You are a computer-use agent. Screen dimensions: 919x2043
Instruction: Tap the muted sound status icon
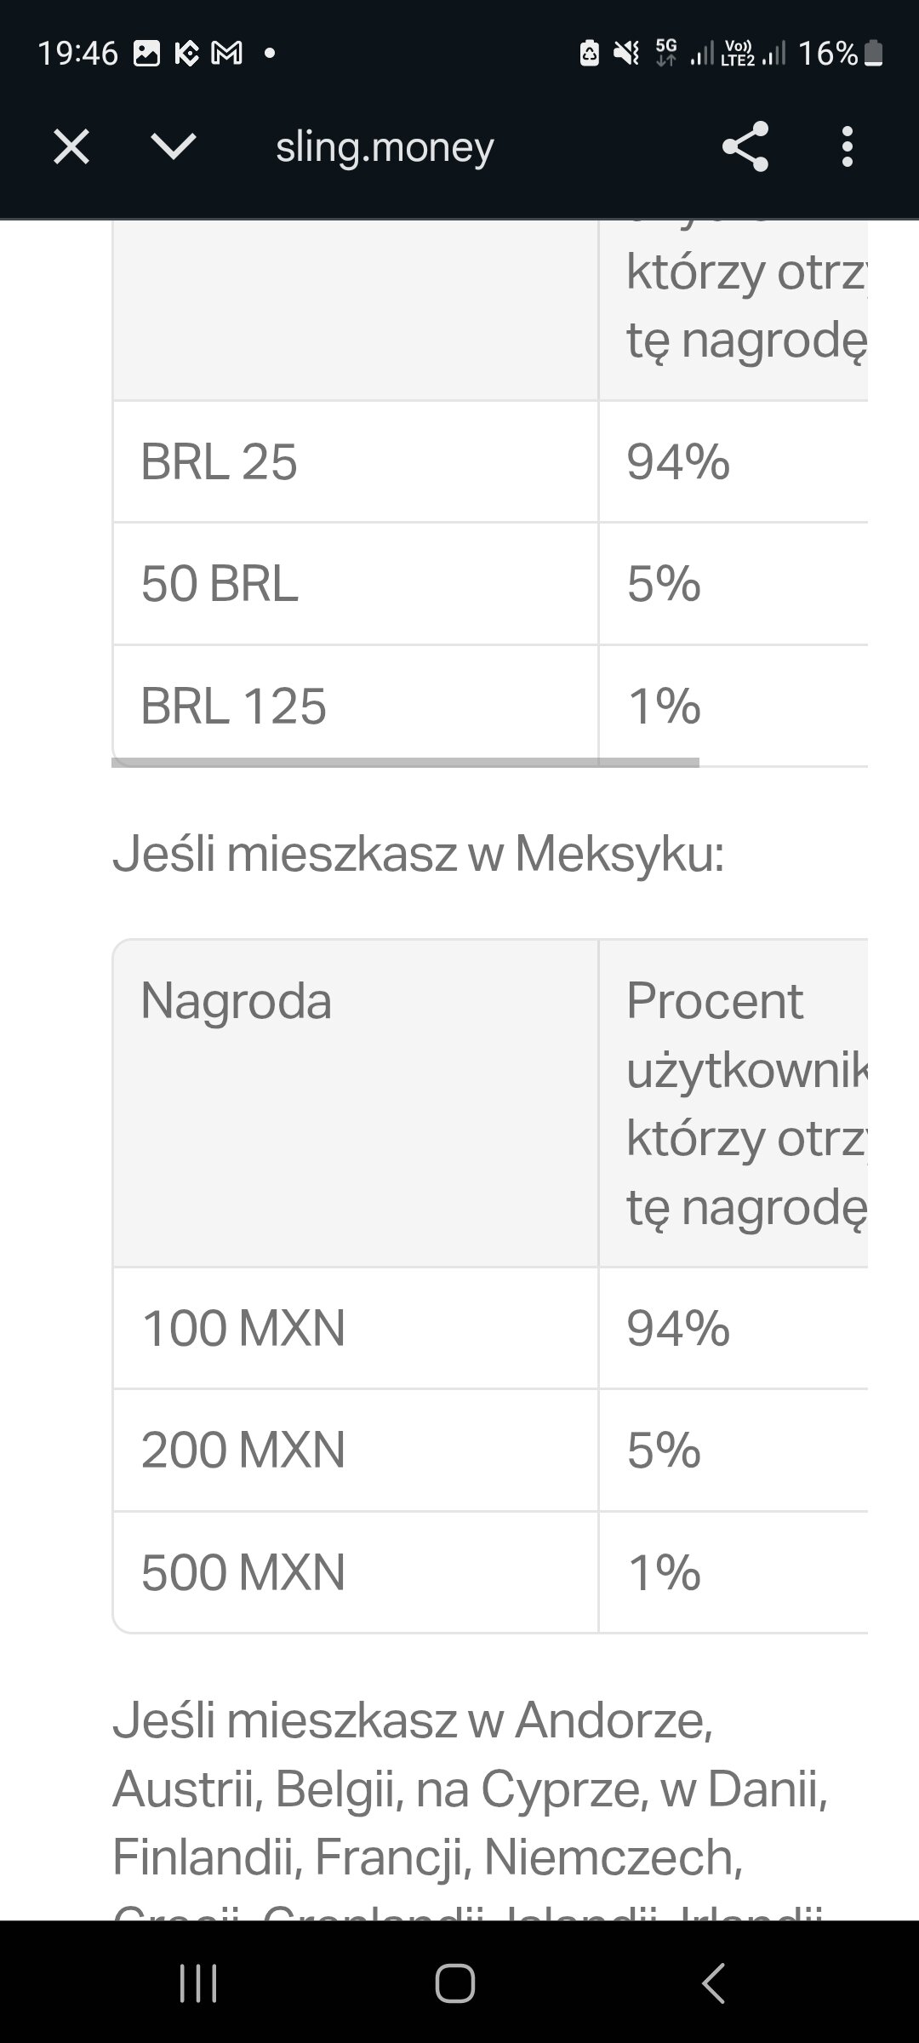(x=627, y=54)
